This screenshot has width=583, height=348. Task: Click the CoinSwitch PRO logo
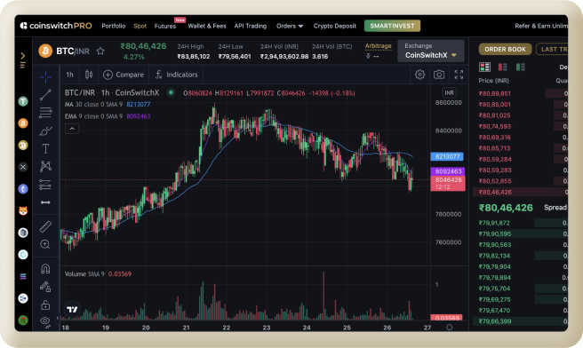tap(56, 26)
